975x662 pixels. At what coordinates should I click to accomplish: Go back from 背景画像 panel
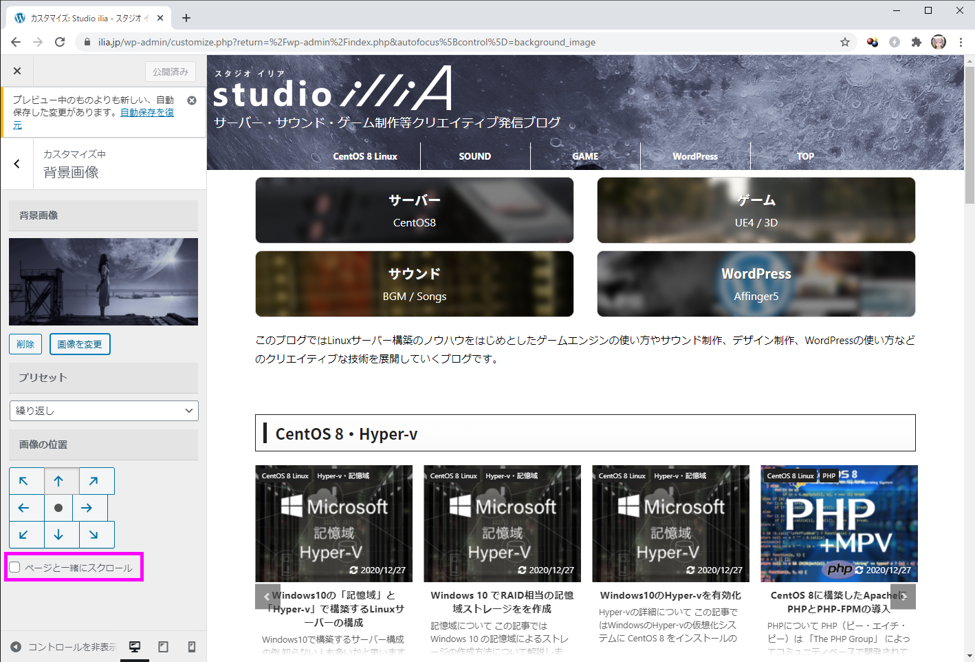[x=17, y=164]
